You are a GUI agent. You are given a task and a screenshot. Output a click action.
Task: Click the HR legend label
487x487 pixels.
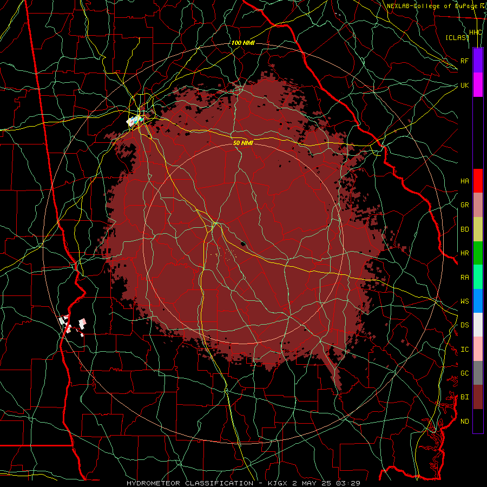pos(465,253)
